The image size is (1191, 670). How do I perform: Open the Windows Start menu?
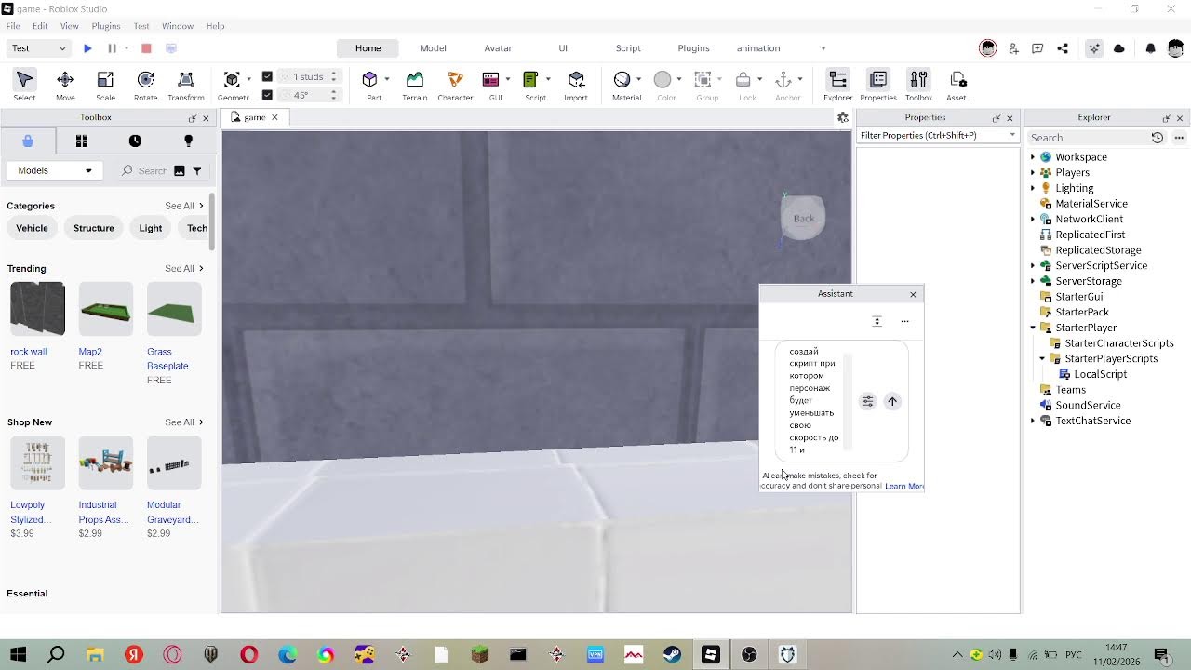coord(18,655)
